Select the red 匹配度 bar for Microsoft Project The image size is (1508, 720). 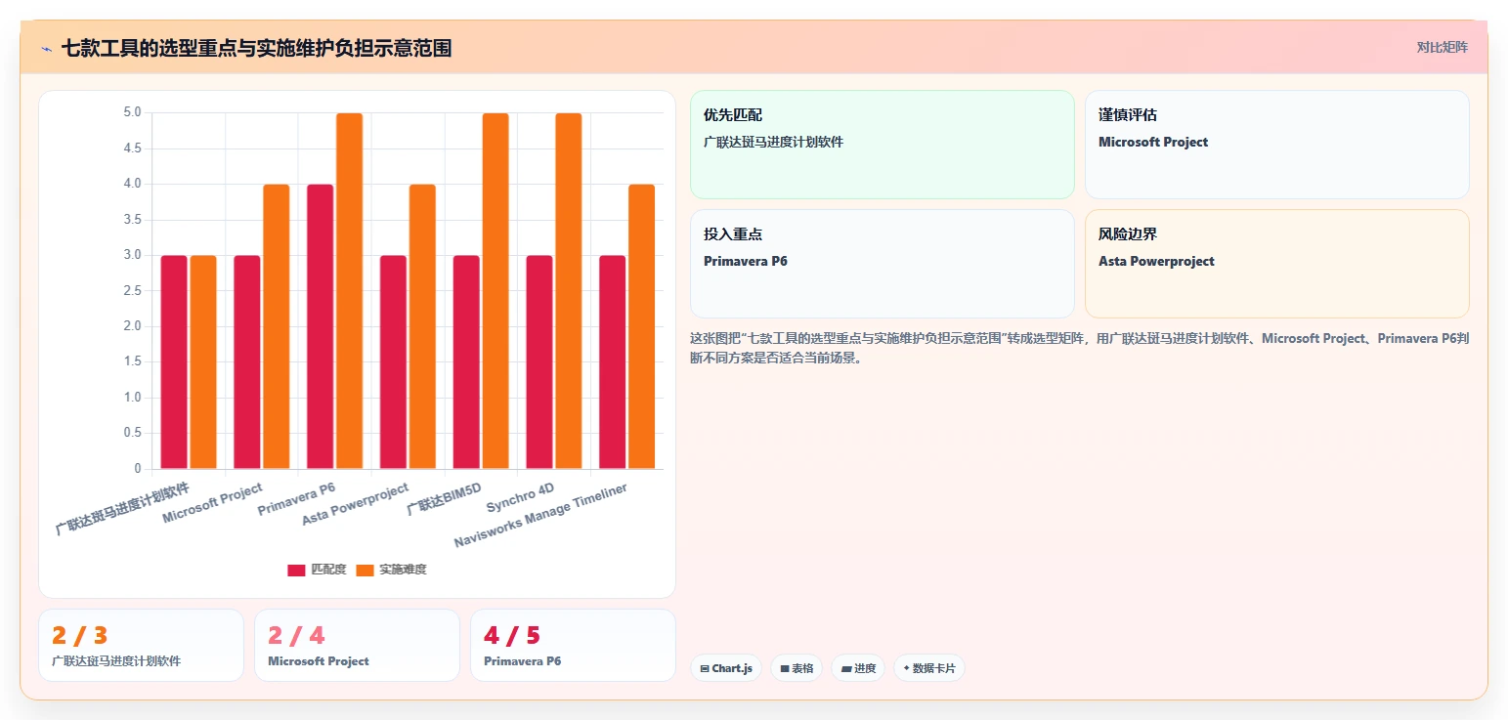247,361
